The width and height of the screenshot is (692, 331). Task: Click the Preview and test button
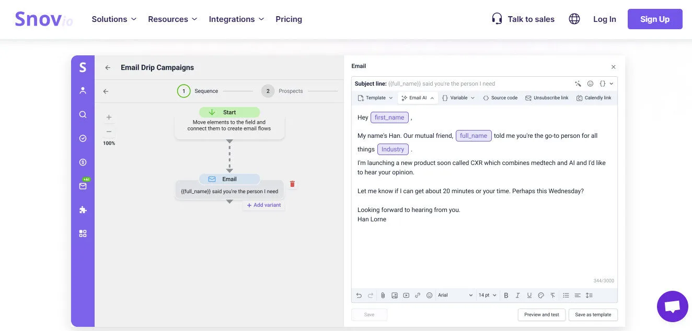click(541, 314)
